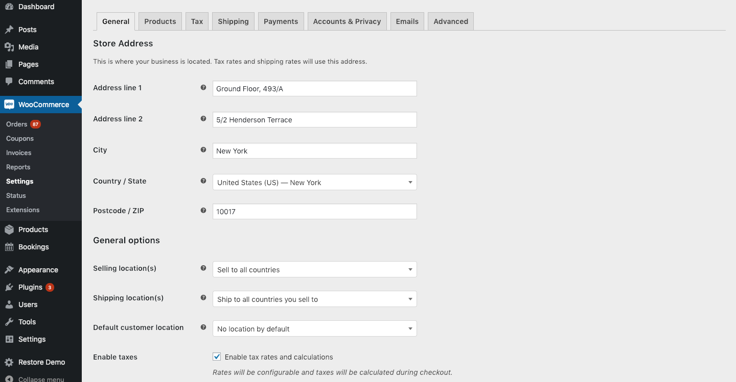Open Orders in WooCommerce submenu
Viewport: 736px width, 382px height.
pyautogui.click(x=17, y=124)
